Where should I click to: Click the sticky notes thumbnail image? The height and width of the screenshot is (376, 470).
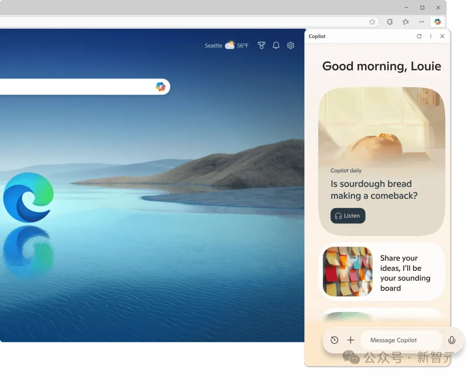(x=348, y=272)
